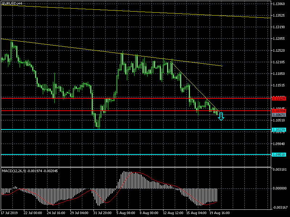Click the MACD 0.000000 scale level
290x217 pixels.
coord(280,188)
